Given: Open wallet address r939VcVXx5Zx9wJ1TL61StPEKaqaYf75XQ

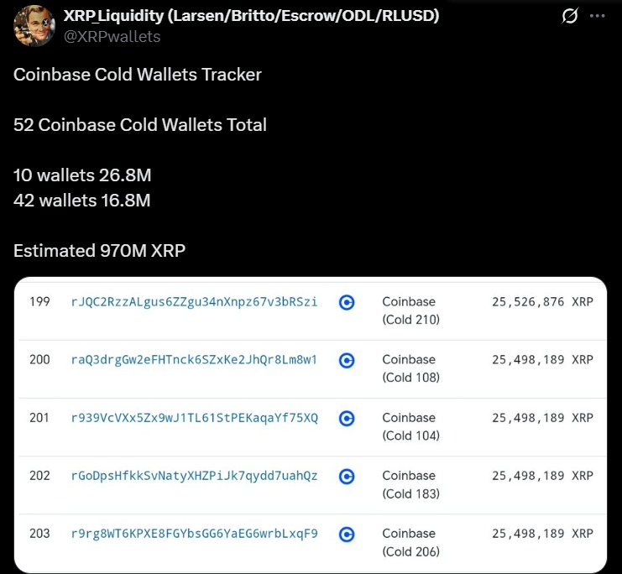Looking at the screenshot, I should point(195,418).
